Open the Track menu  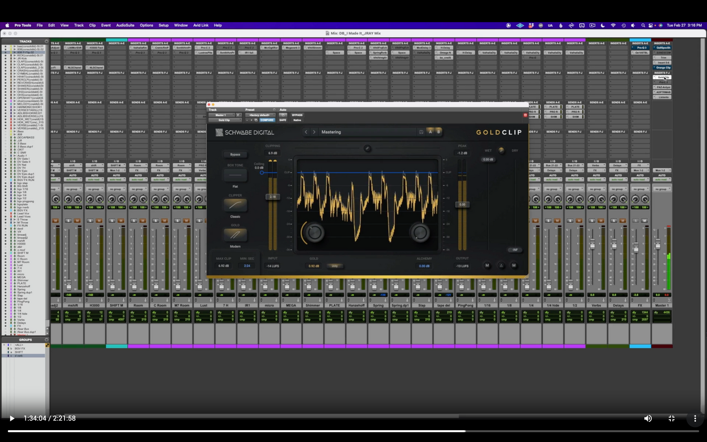[79, 25]
